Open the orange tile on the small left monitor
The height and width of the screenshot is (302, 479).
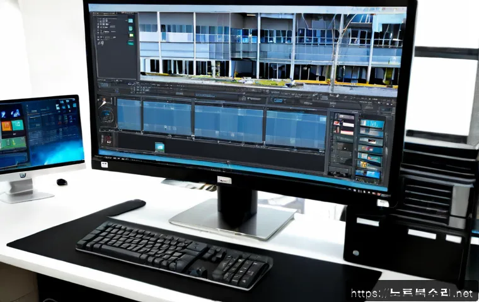tap(6, 126)
